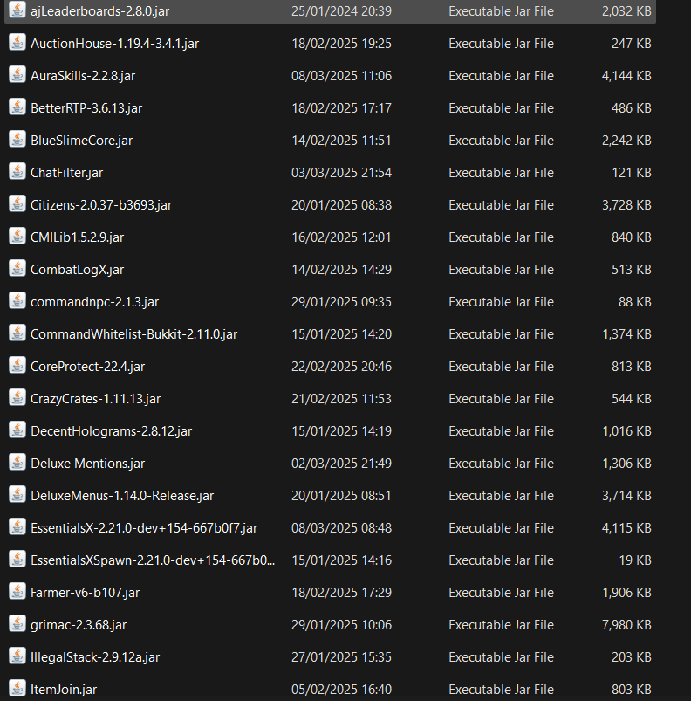Click the size value 3,728 KB
Screen dimensions: 691x701
626,205
